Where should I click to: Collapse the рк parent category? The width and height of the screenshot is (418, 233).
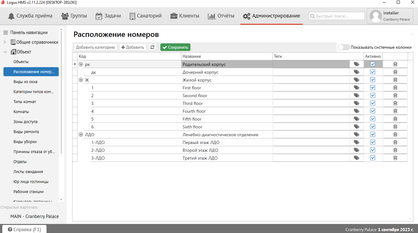81,64
